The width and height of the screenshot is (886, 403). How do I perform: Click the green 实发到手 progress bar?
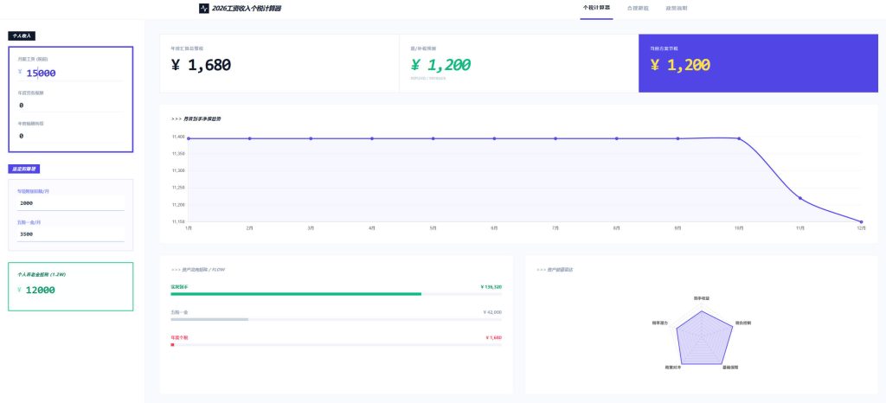tap(296, 294)
